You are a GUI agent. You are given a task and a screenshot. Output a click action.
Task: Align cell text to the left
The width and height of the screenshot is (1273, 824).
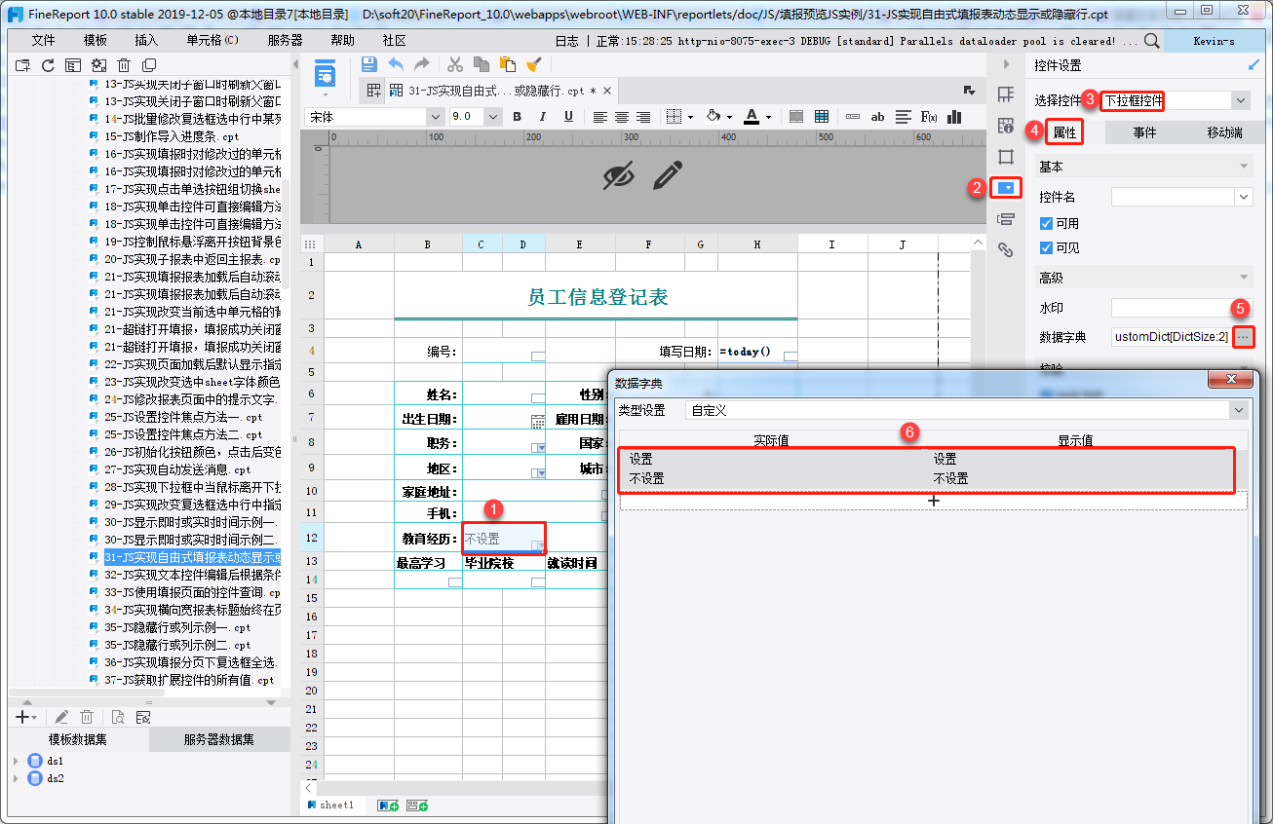pos(599,117)
